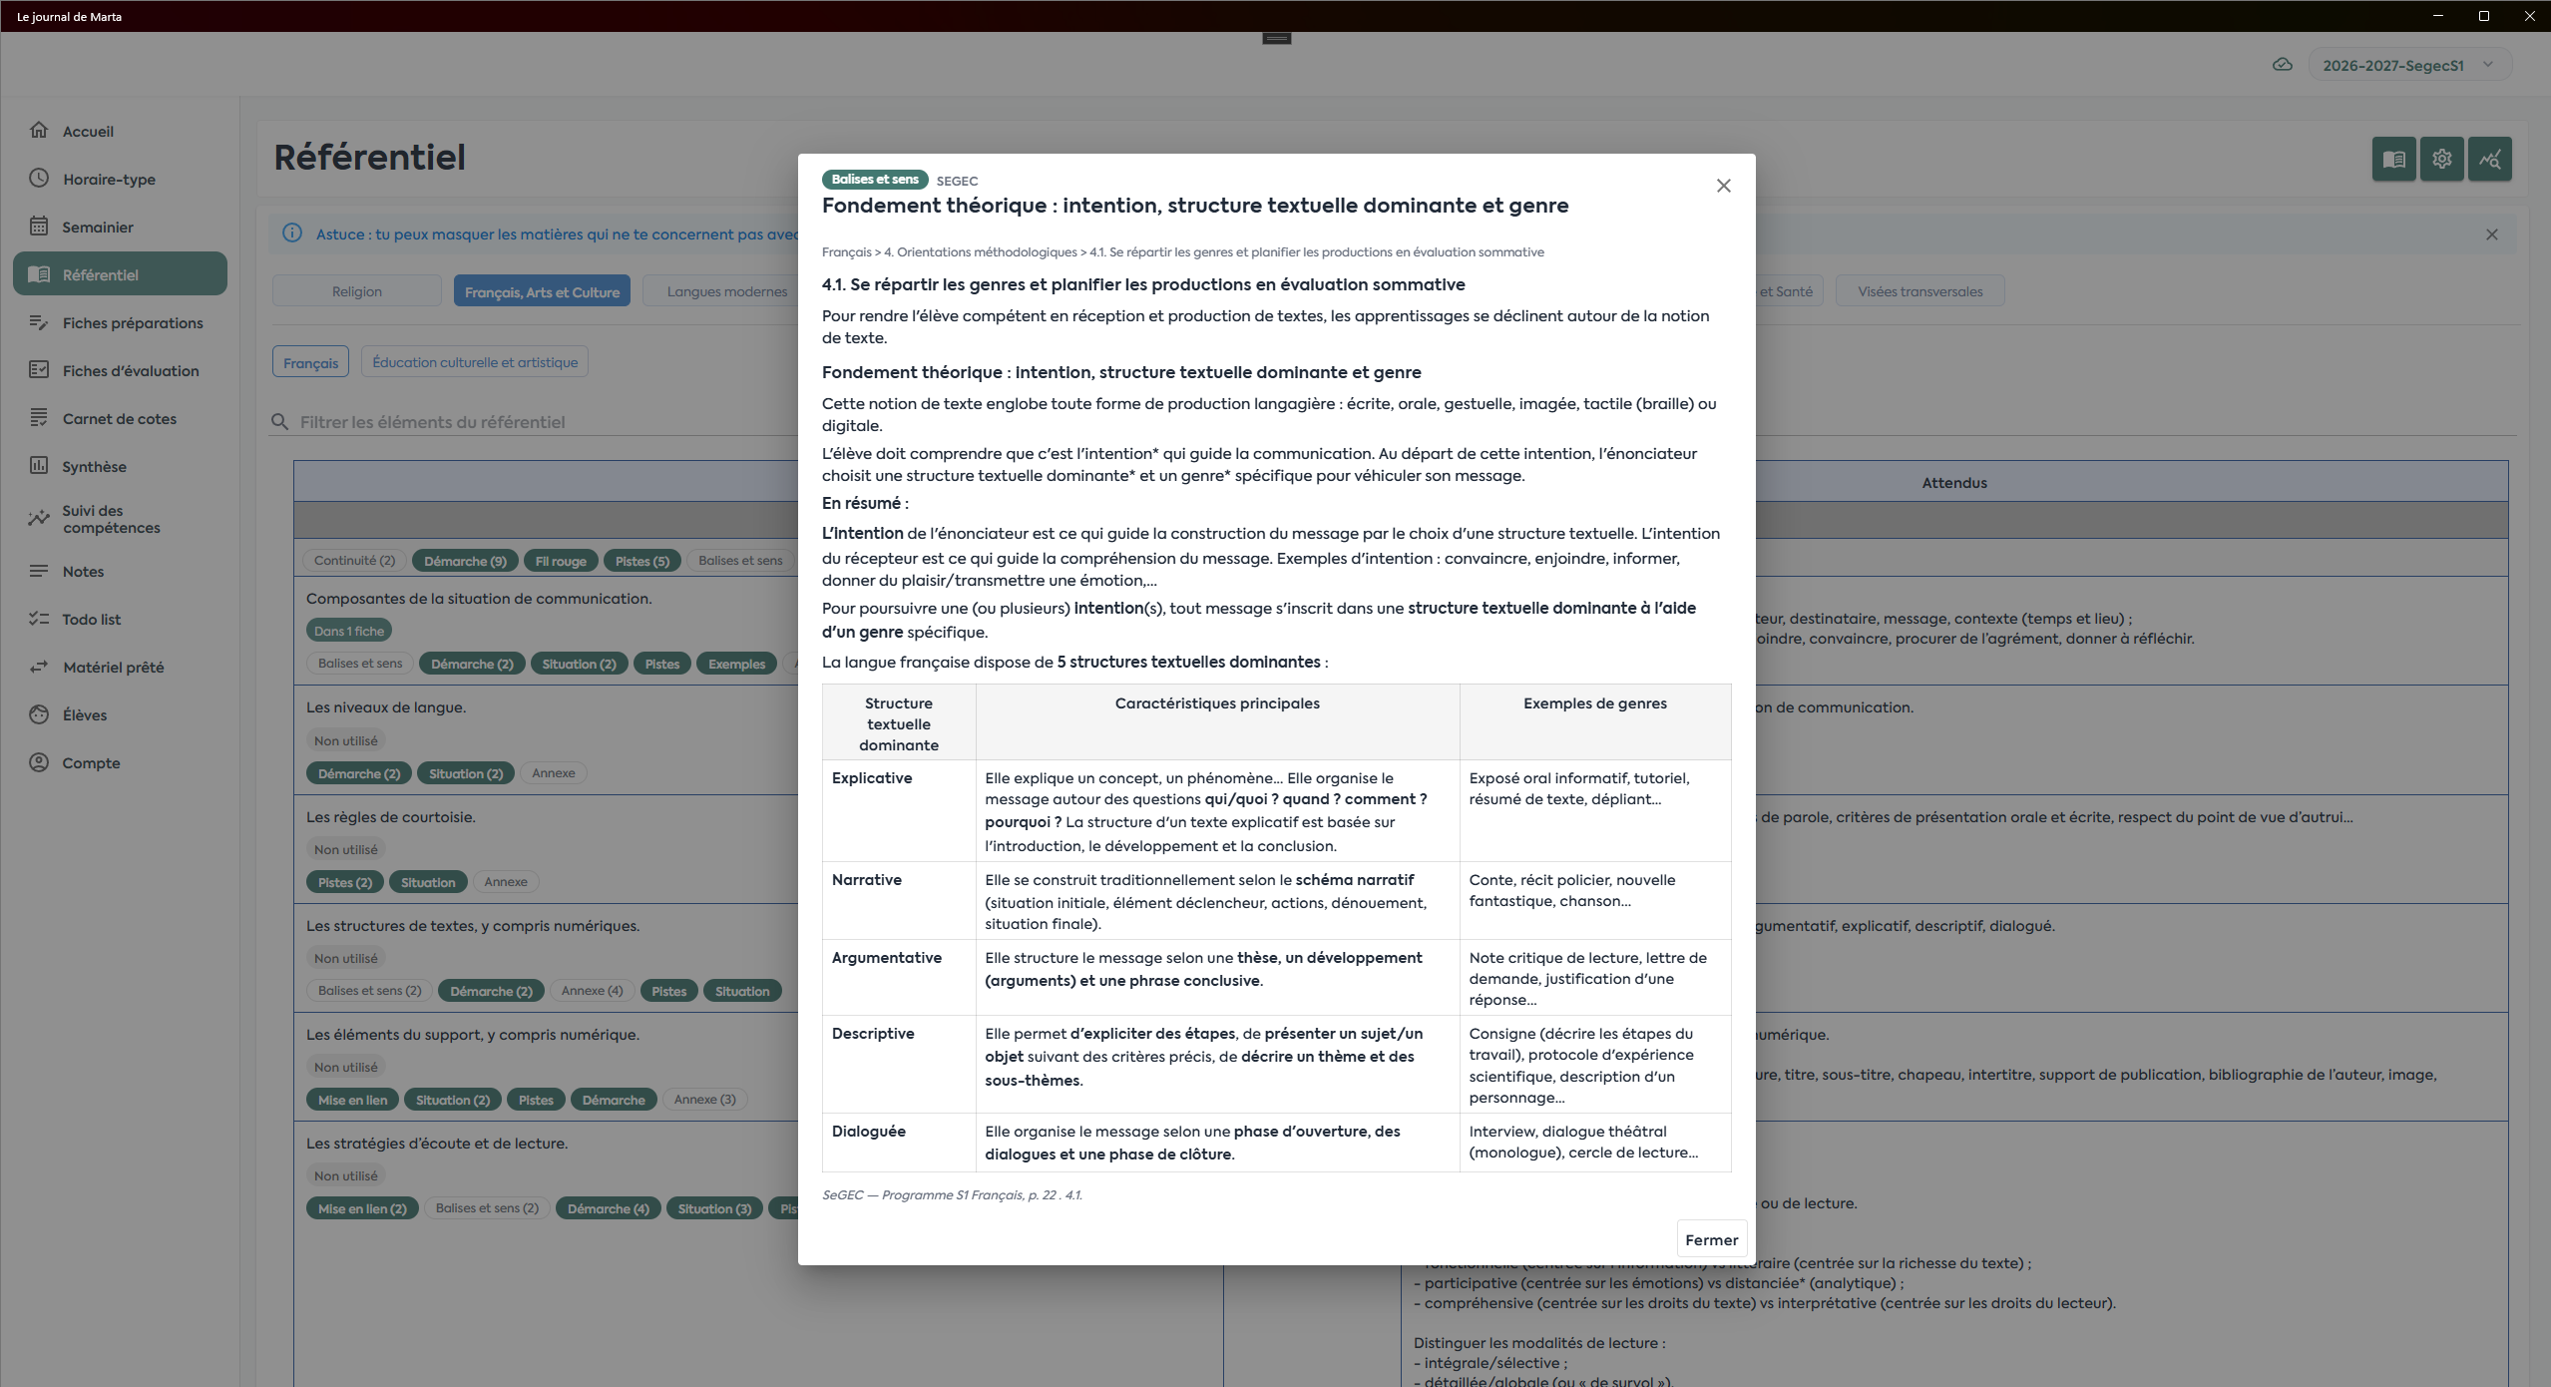The image size is (2551, 1387).
Task: Click the Narrative table cell
Action: point(898,900)
